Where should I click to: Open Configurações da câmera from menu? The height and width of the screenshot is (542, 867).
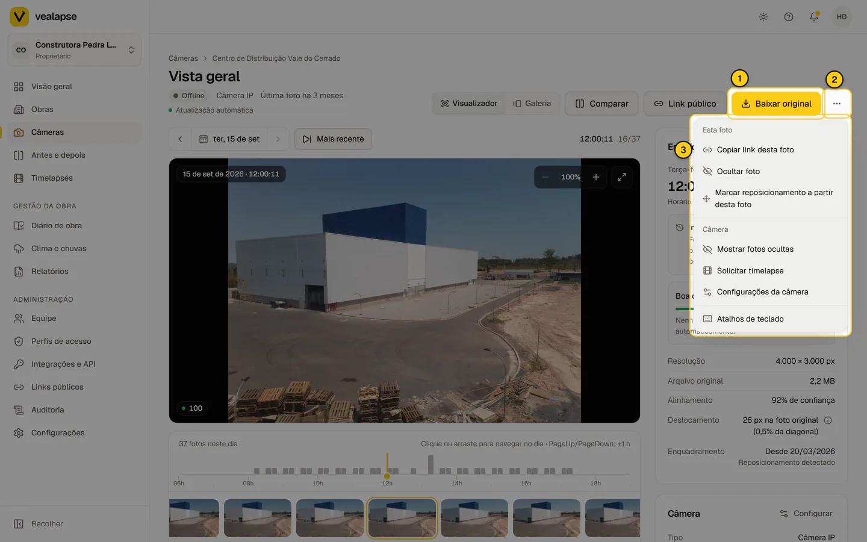[x=771, y=292]
